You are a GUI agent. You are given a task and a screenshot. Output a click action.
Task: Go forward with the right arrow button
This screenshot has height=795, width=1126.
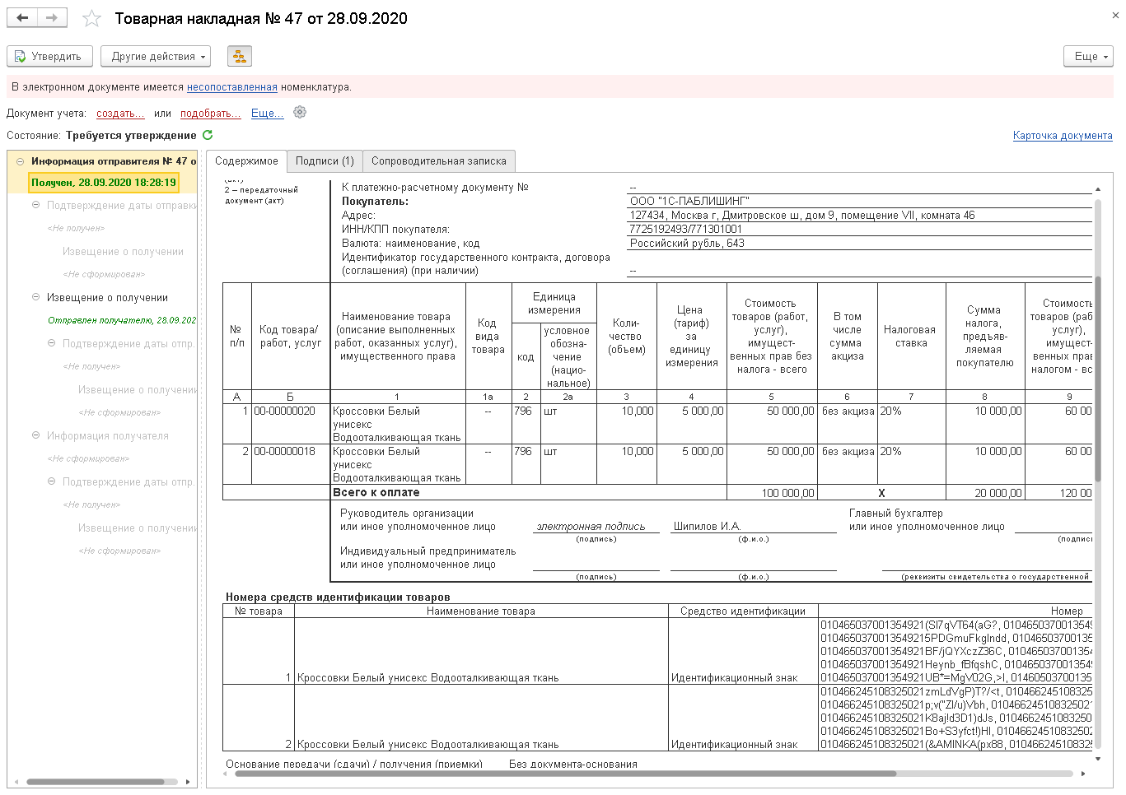(52, 18)
